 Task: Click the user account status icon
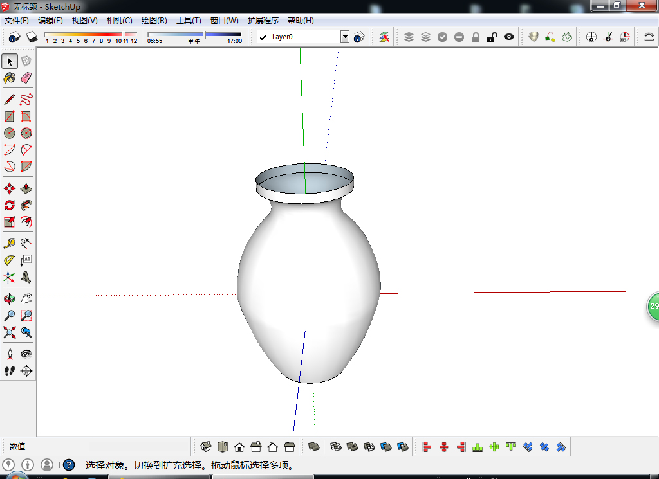coord(46,465)
